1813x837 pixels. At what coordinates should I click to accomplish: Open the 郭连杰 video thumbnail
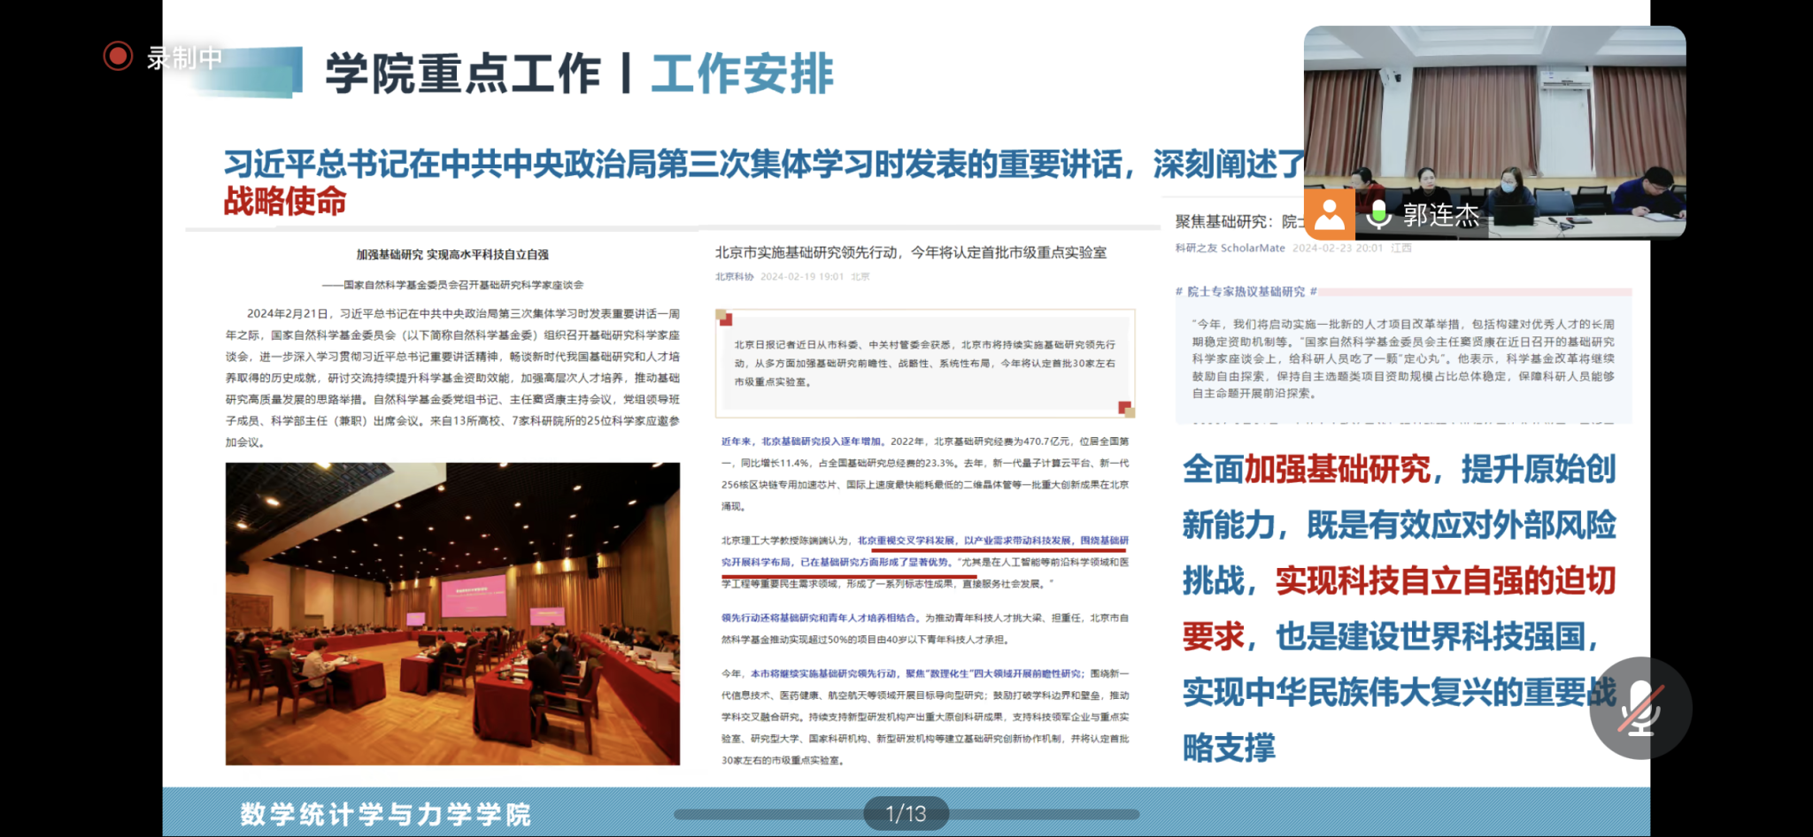tap(1494, 115)
